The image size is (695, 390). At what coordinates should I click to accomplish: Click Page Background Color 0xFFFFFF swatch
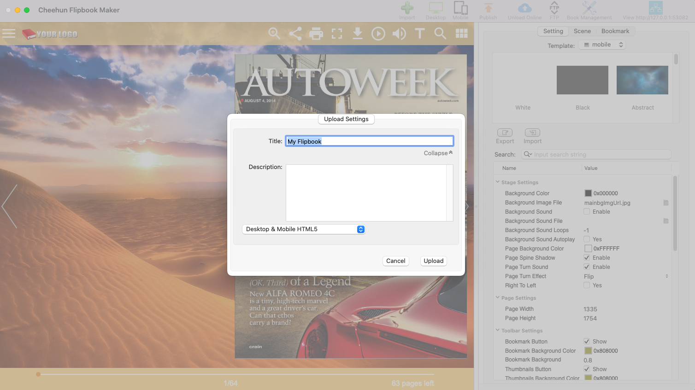(588, 249)
